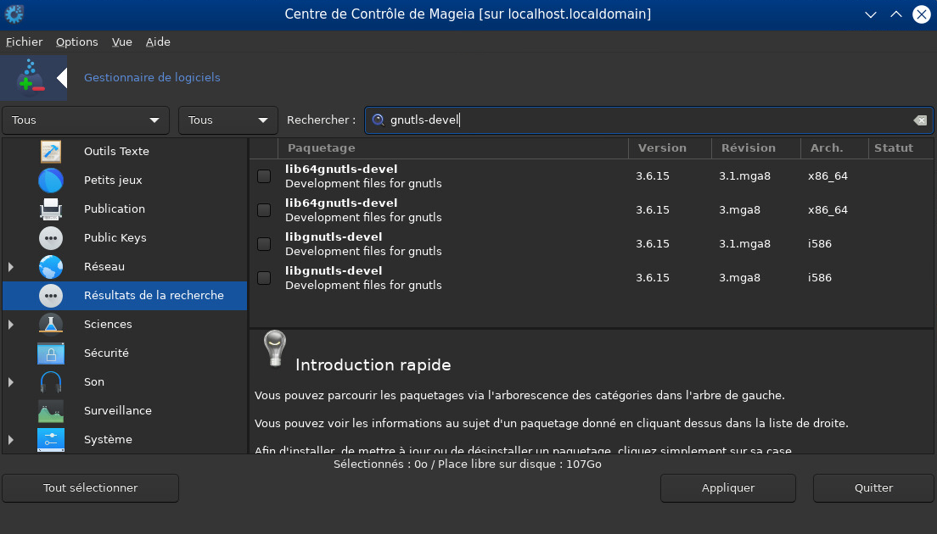
Task: Click the lightbulb icon near Introduction rapide
Action: pos(275,348)
